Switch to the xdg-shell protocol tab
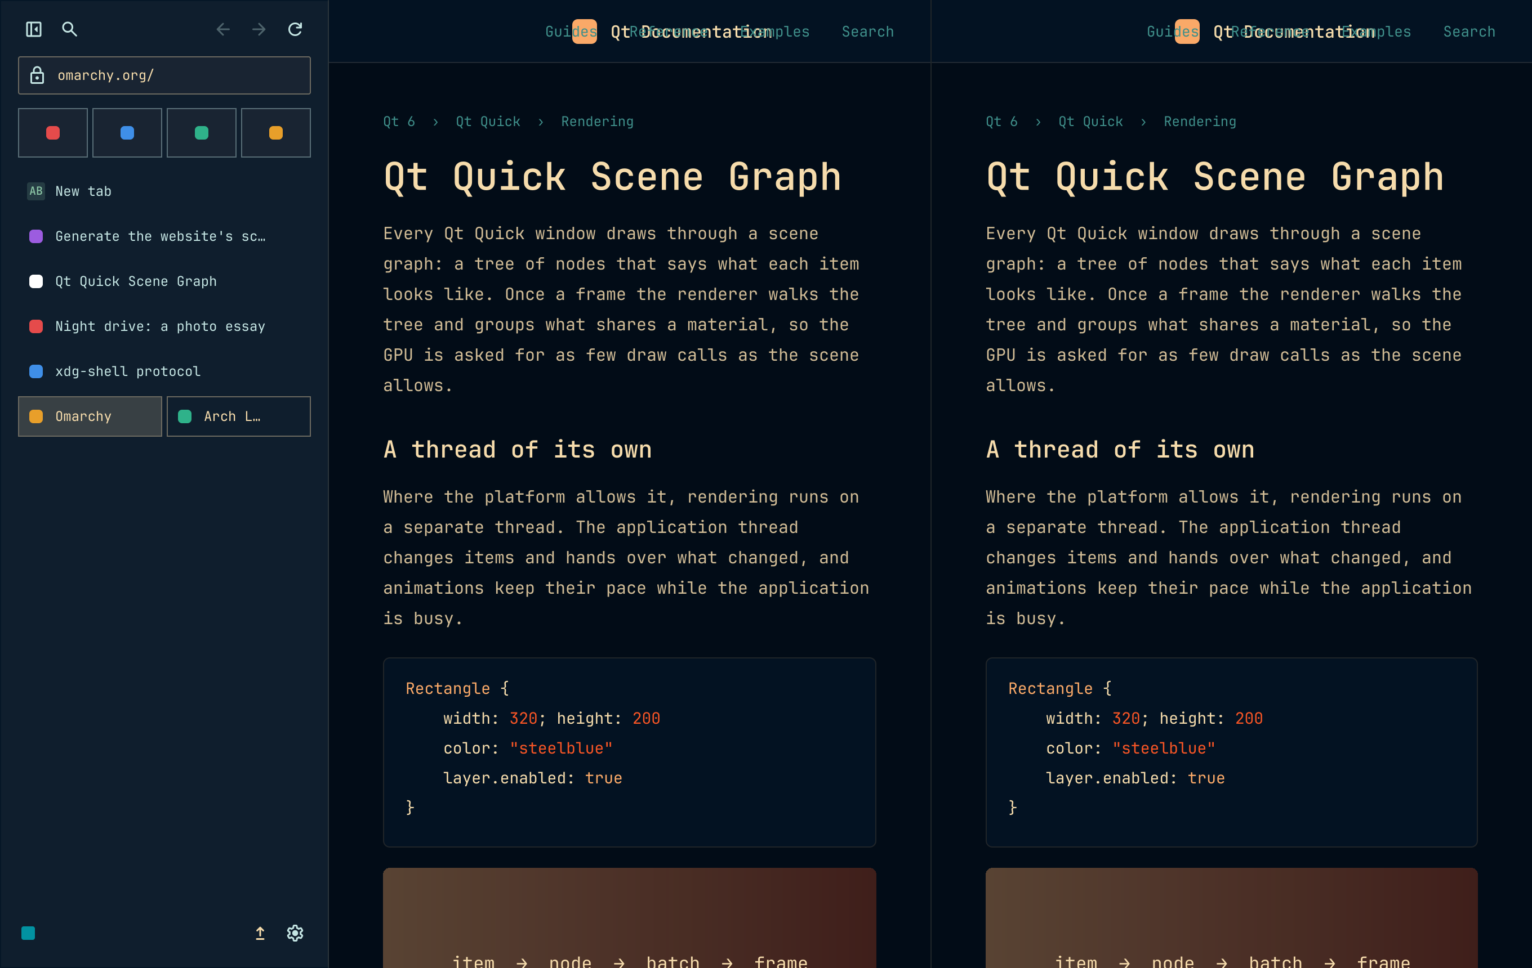Viewport: 1532px width, 968px height. point(164,371)
